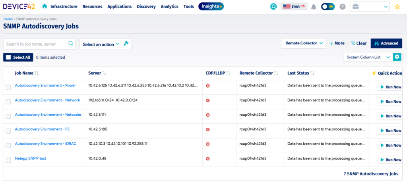The width and height of the screenshot is (407, 182).
Task: Click the search magnifier next to job search
Action: 71,44
